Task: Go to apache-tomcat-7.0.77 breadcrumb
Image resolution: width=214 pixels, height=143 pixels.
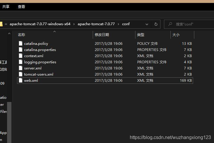Action: [96, 24]
